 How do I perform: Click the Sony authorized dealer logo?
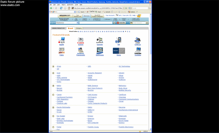click(119, 51)
